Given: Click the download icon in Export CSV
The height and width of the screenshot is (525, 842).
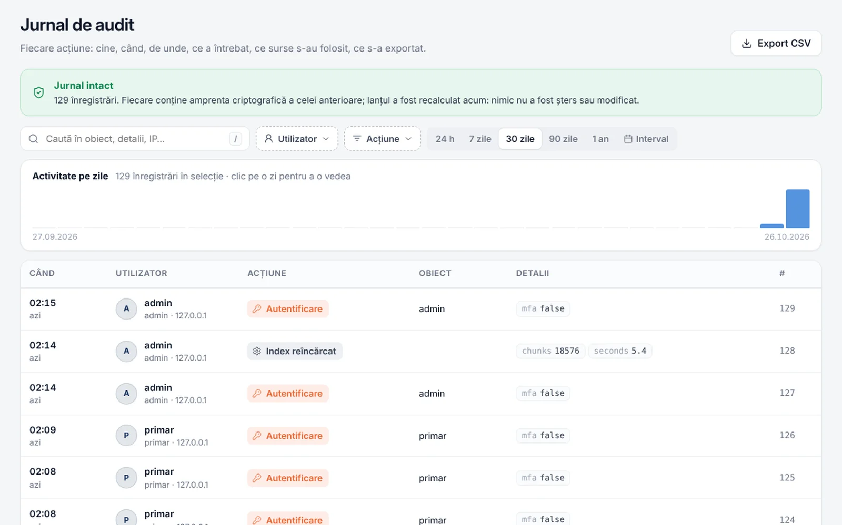Looking at the screenshot, I should (746, 44).
